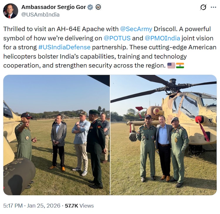The height and width of the screenshot is (214, 220).
Task: Open the more options ellipsis menu
Action: [x=213, y=7]
